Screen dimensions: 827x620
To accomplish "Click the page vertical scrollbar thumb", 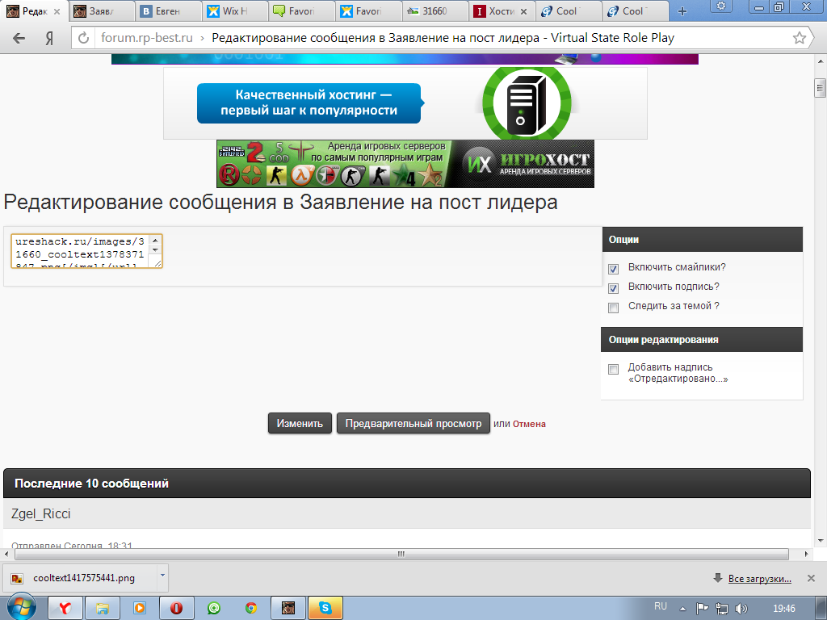I will point(819,88).
